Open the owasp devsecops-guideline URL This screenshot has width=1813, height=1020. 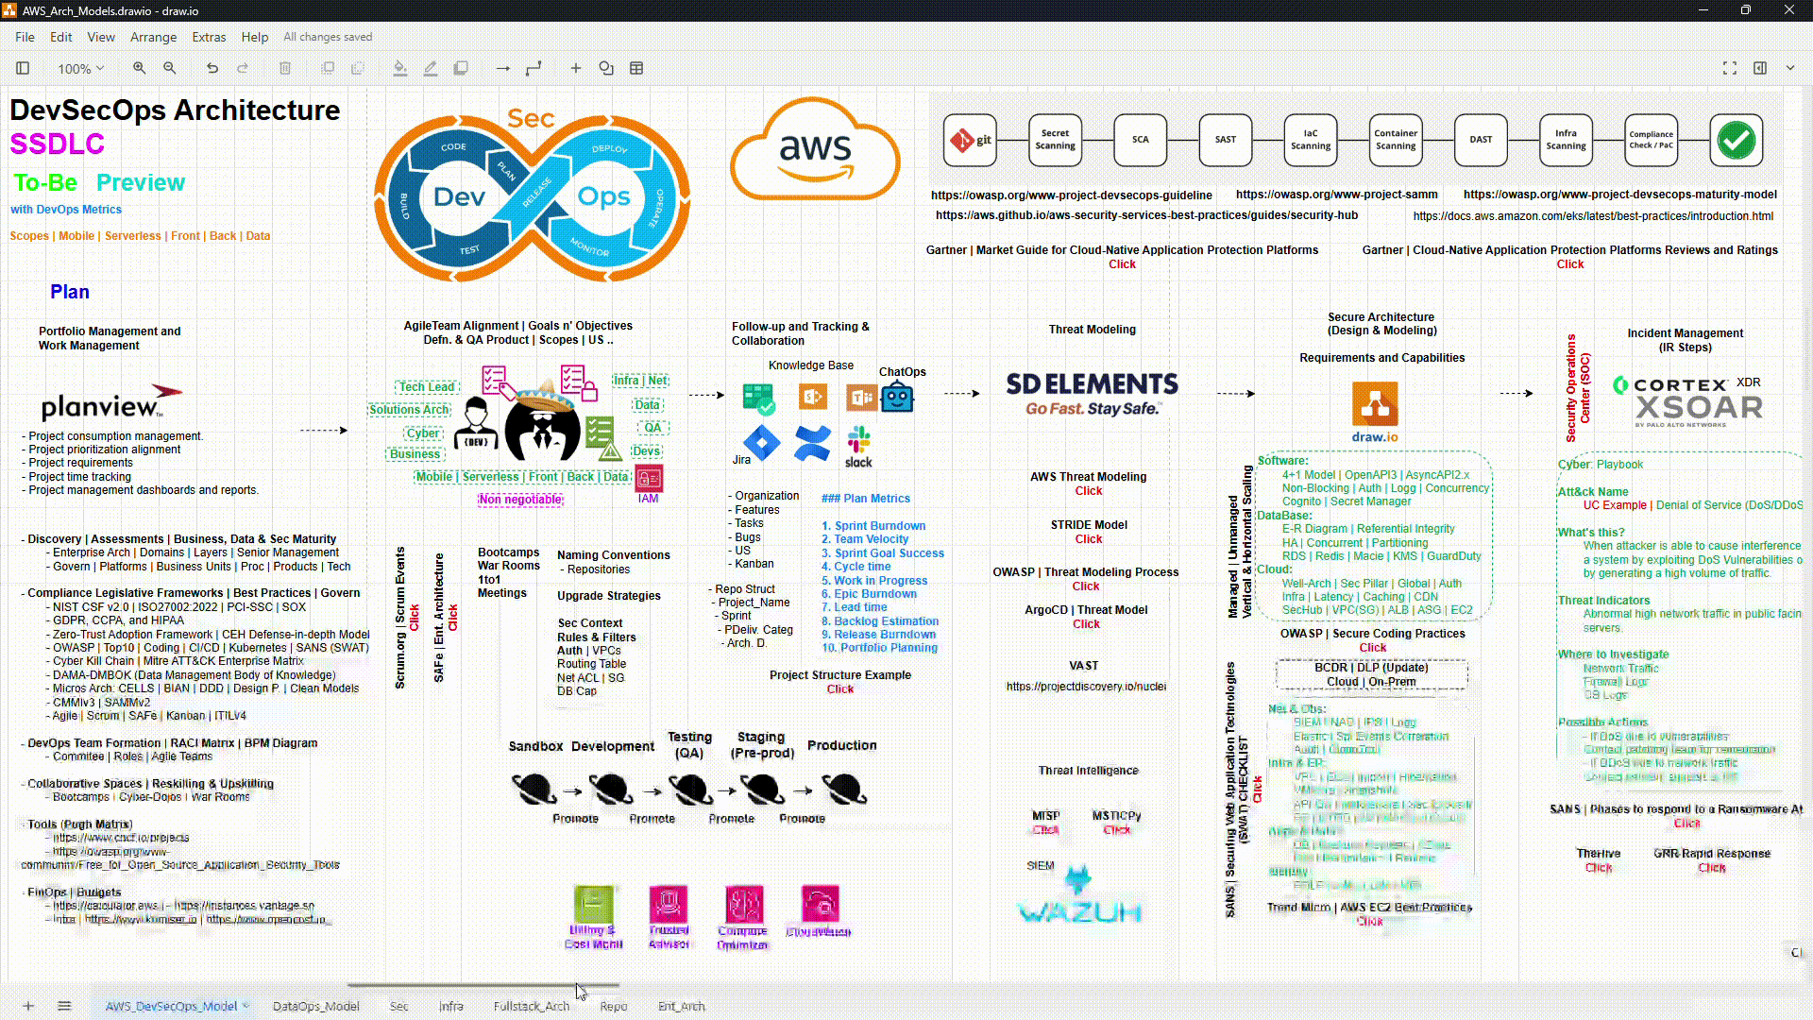click(x=1071, y=195)
